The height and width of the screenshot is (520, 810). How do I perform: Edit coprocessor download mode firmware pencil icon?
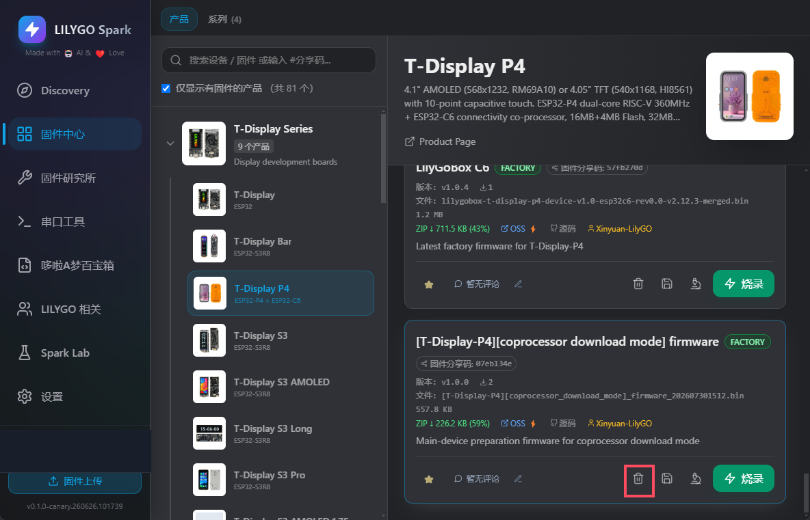[518, 479]
